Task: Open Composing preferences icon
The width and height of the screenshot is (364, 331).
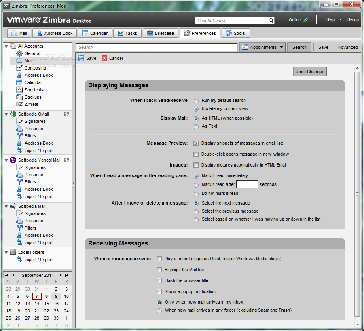Action: 19,68
